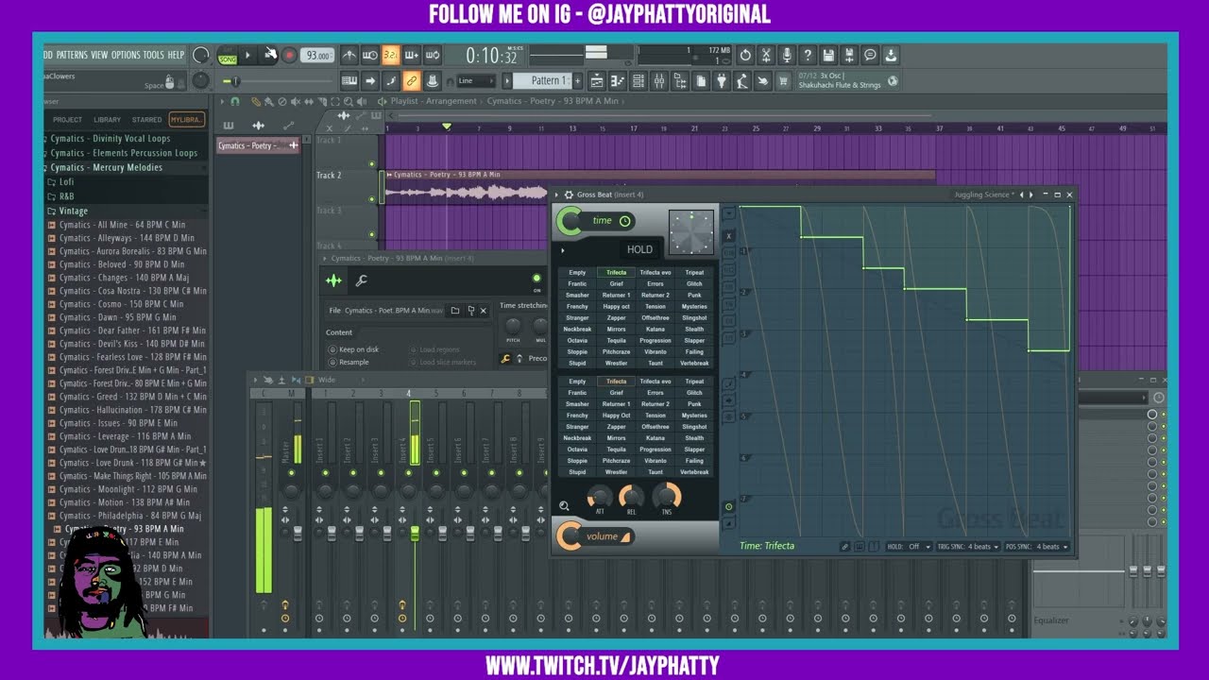Viewport: 1209px width, 680px height.
Task: Open the wrench settings tab in sampler
Action: tap(361, 280)
